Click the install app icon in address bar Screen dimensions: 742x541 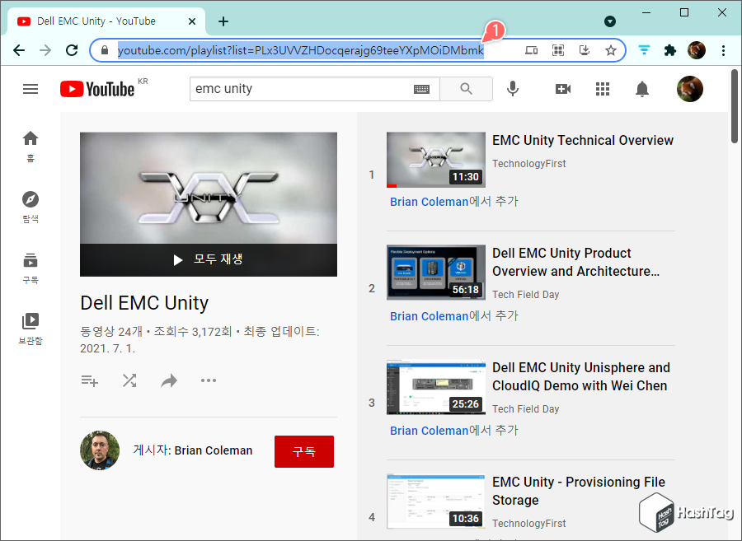pos(585,50)
